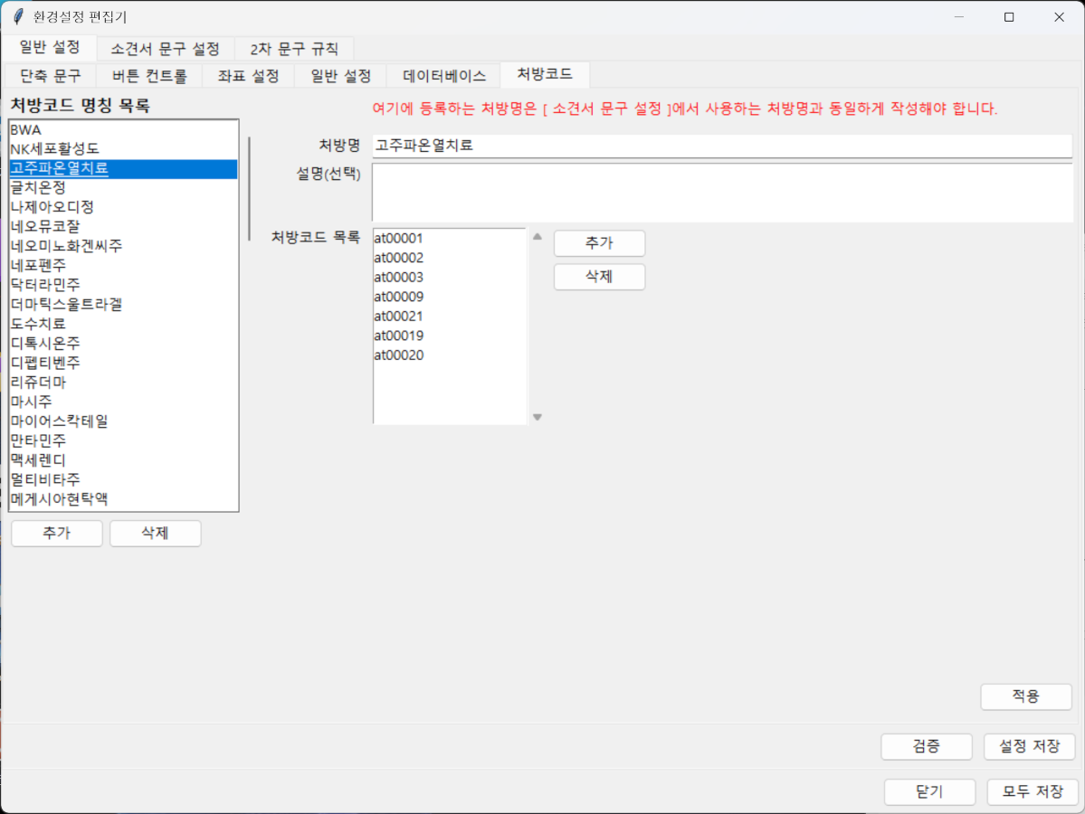The height and width of the screenshot is (814, 1085).
Task: Click the 모두 저장 button
Action: [x=1033, y=791]
